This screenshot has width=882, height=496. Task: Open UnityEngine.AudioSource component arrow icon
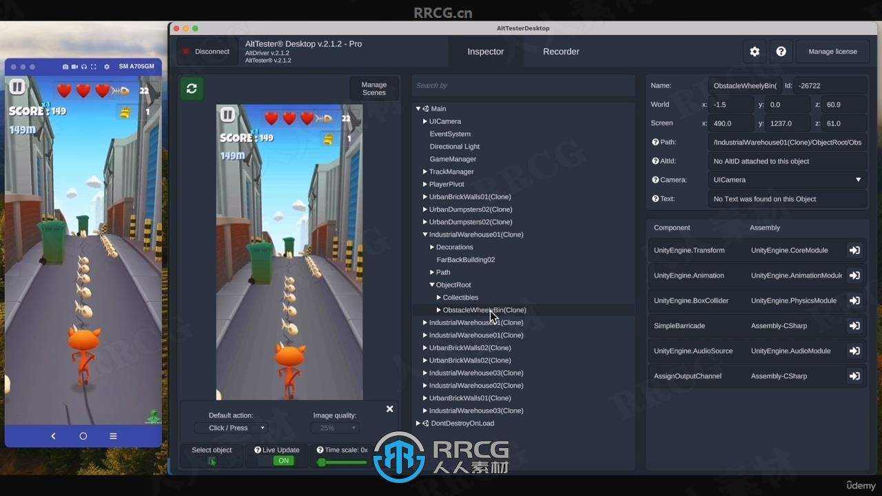854,351
